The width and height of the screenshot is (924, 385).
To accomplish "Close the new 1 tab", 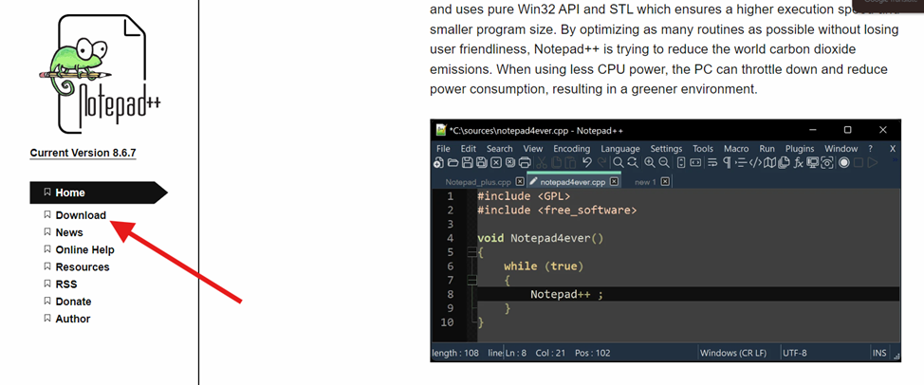I will (x=665, y=181).
